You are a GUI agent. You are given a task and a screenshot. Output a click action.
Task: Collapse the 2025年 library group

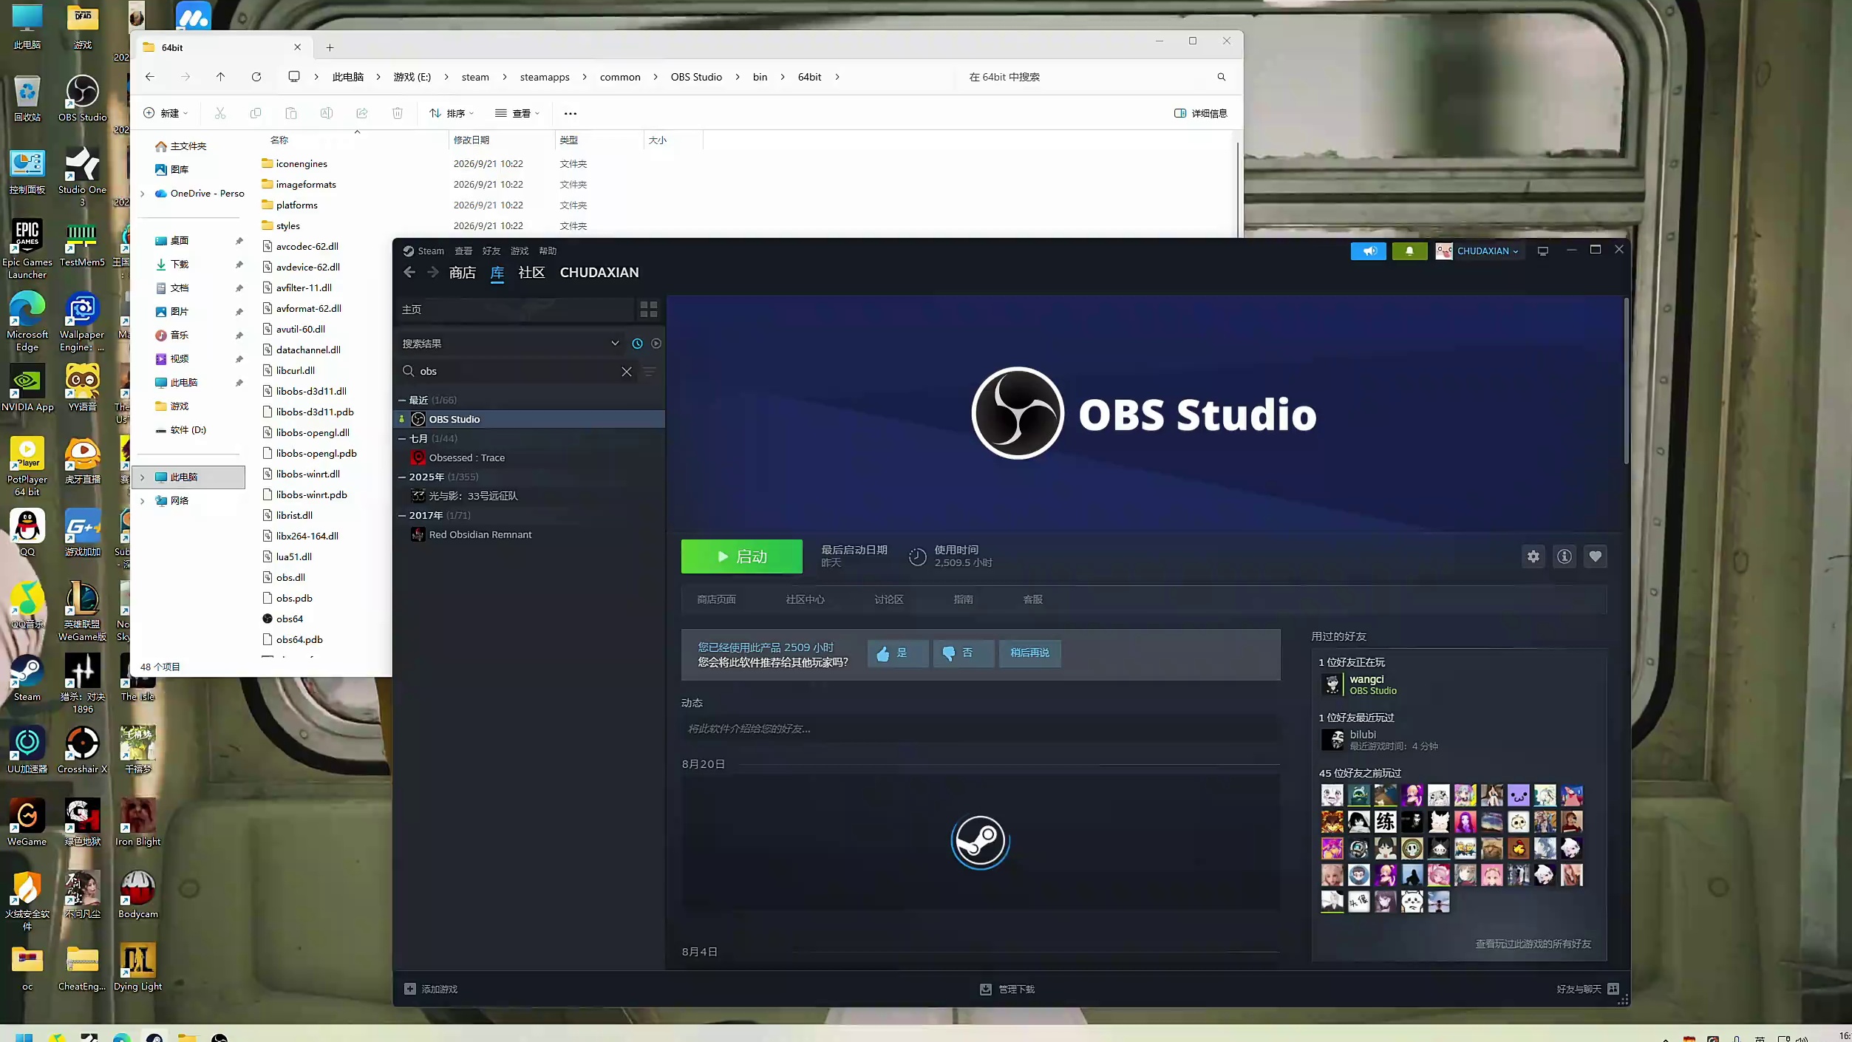click(x=402, y=477)
